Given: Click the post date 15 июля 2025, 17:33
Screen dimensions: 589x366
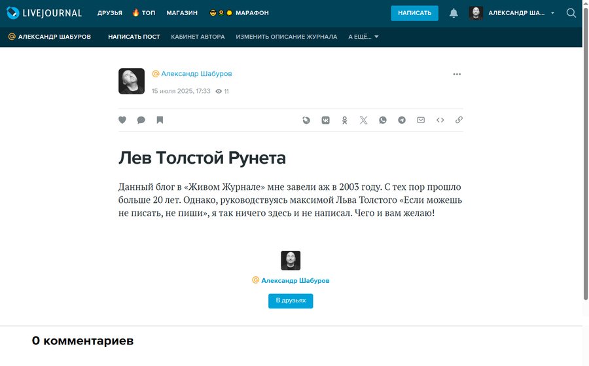Looking at the screenshot, I should click(181, 91).
